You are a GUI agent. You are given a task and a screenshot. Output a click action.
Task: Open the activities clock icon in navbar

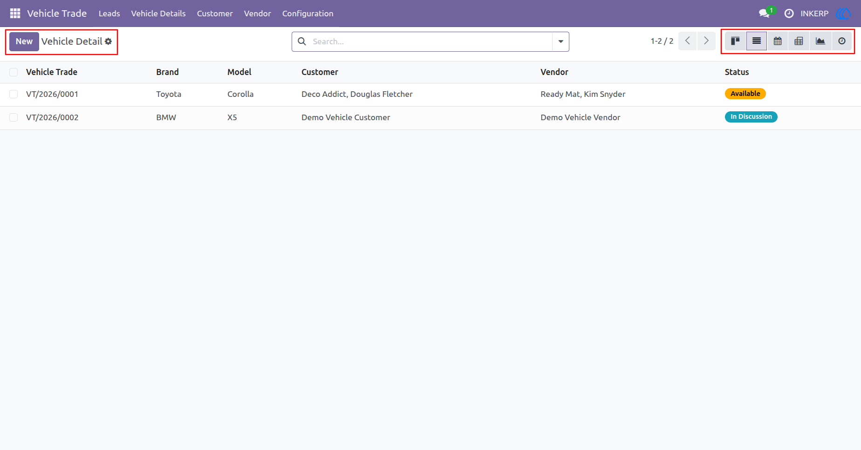coord(789,14)
